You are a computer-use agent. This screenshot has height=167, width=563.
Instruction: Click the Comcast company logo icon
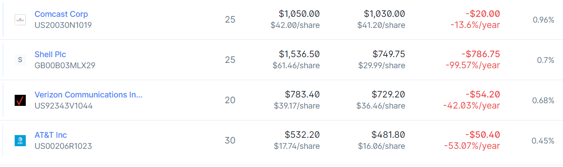click(x=20, y=19)
